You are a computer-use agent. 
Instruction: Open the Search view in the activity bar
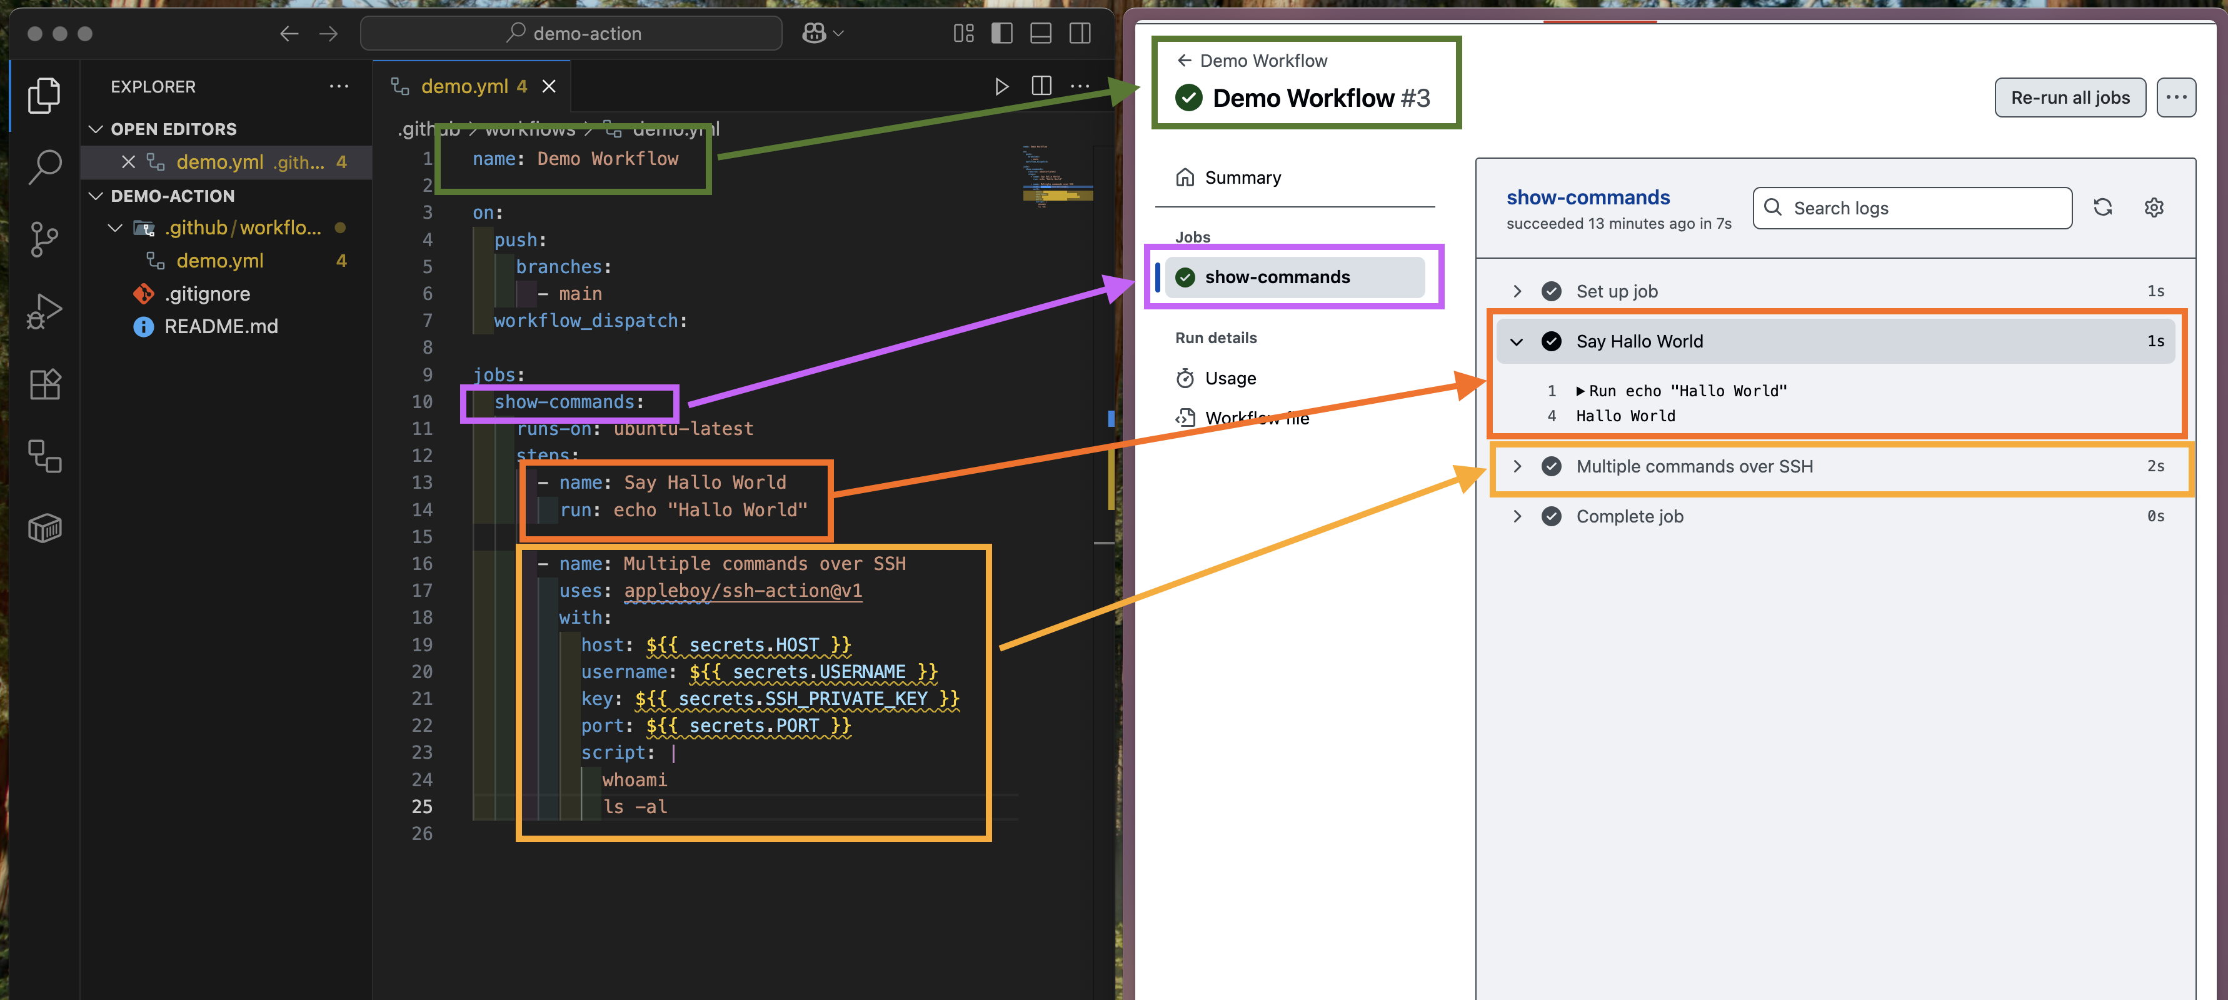coord(44,167)
